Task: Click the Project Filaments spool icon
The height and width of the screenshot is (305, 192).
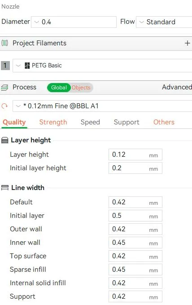Action: [x=4, y=43]
